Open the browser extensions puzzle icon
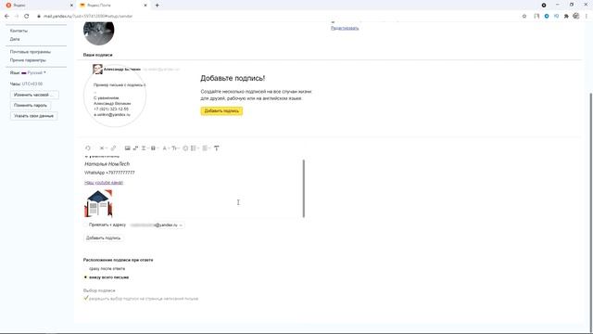 pos(566,17)
